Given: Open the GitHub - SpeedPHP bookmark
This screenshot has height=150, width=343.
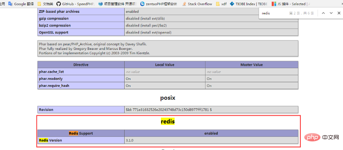Looking at the screenshot, I should pos(75,4).
